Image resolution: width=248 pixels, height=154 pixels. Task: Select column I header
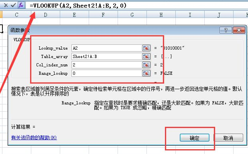190,15
